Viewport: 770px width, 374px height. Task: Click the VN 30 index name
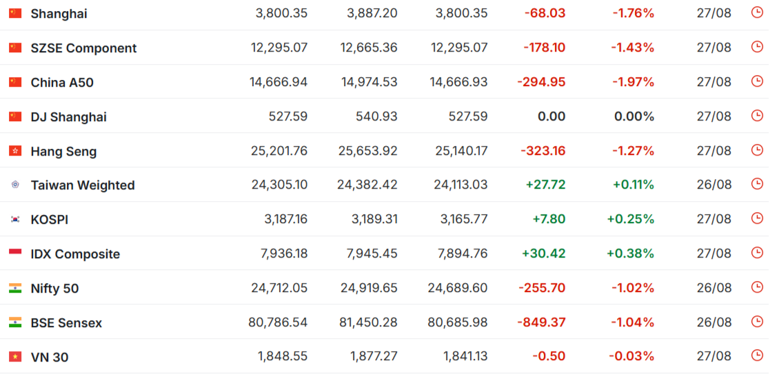pos(50,357)
